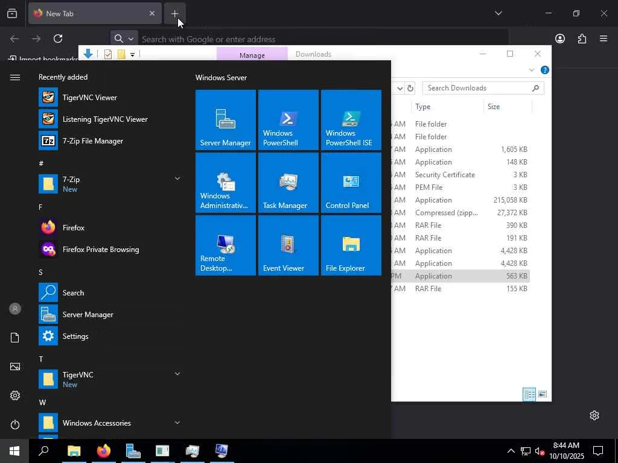Click the Windows Start button
Screen dimensions: 618x463
click(x=14, y=451)
